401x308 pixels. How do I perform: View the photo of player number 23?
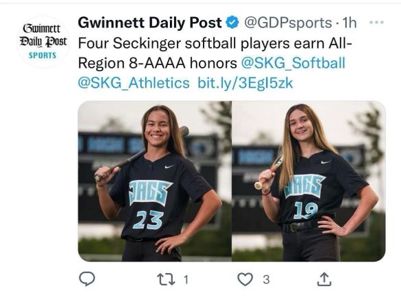pyautogui.click(x=155, y=181)
